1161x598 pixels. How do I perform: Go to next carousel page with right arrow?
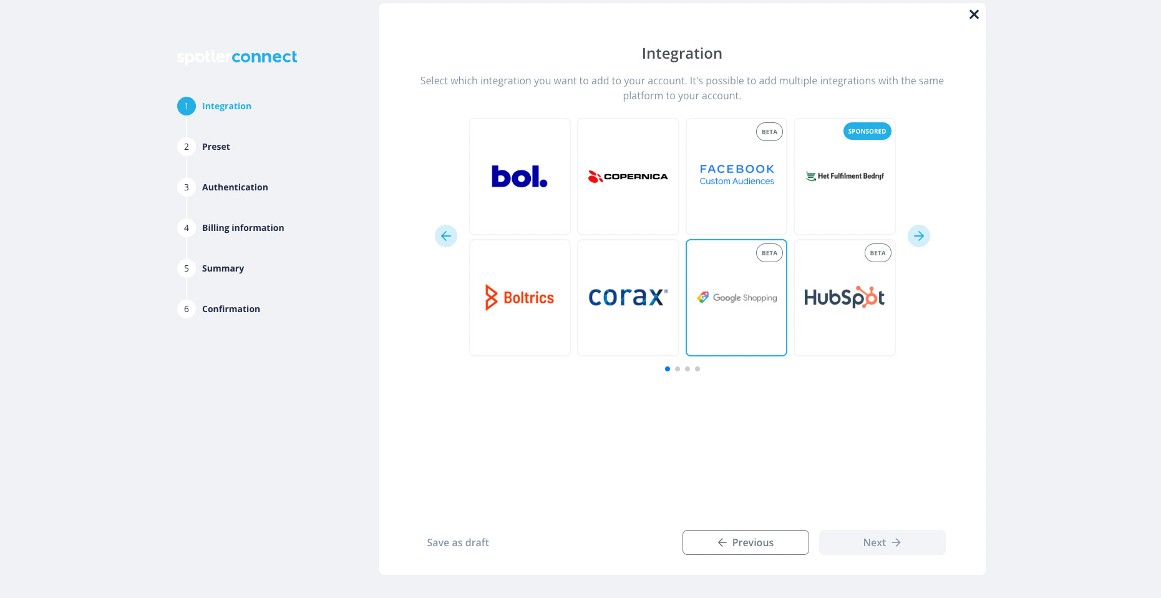click(919, 236)
